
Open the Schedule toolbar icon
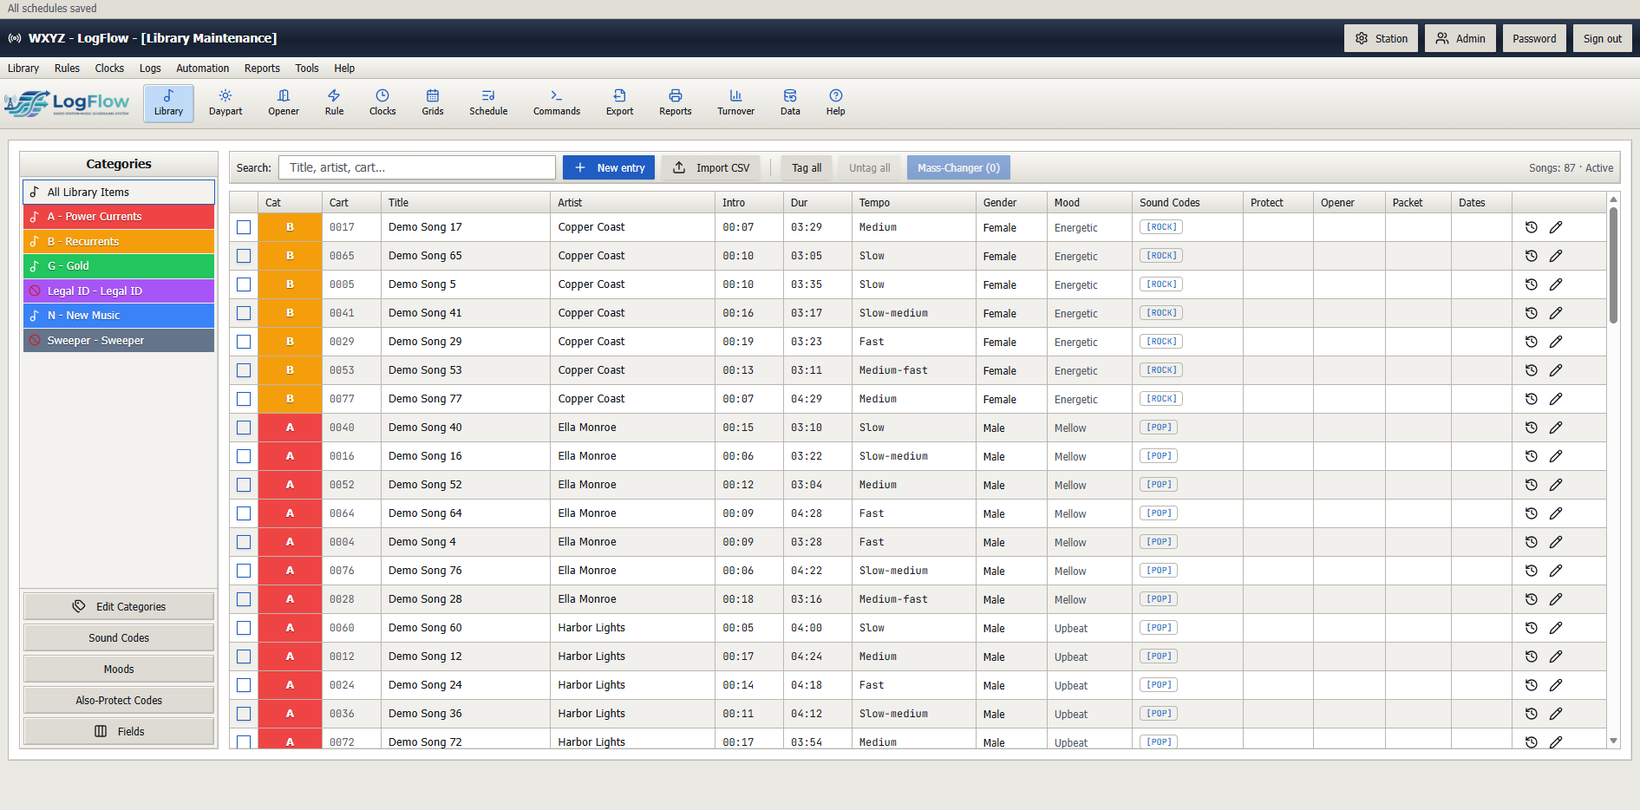[488, 102]
